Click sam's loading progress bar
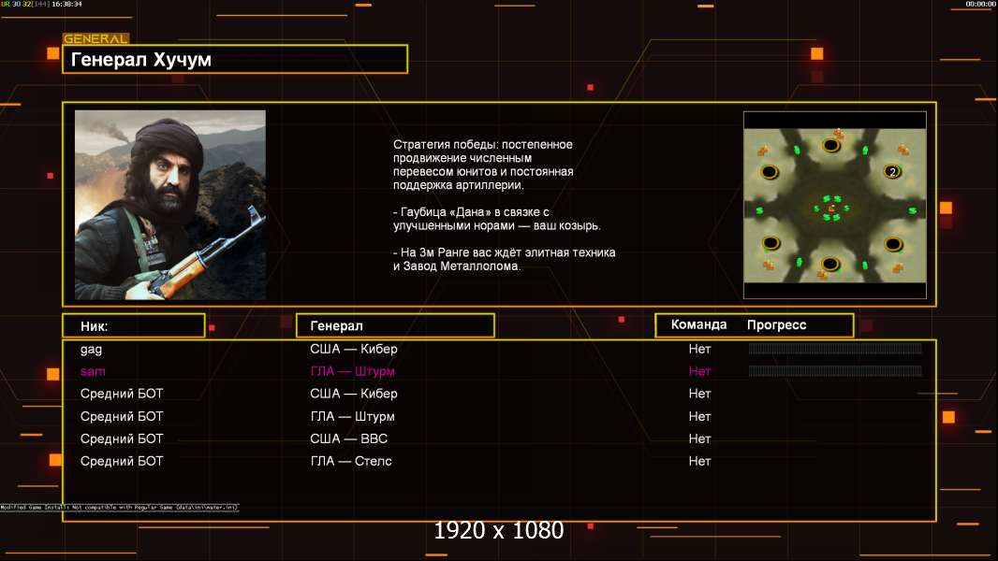 pyautogui.click(x=835, y=370)
